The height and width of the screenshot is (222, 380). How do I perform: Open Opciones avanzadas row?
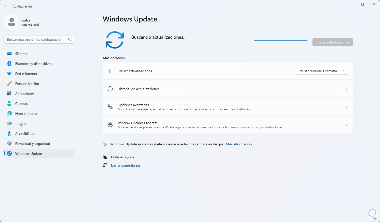point(228,107)
